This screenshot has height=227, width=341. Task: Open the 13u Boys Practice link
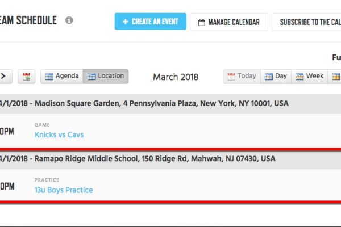[x=64, y=190]
